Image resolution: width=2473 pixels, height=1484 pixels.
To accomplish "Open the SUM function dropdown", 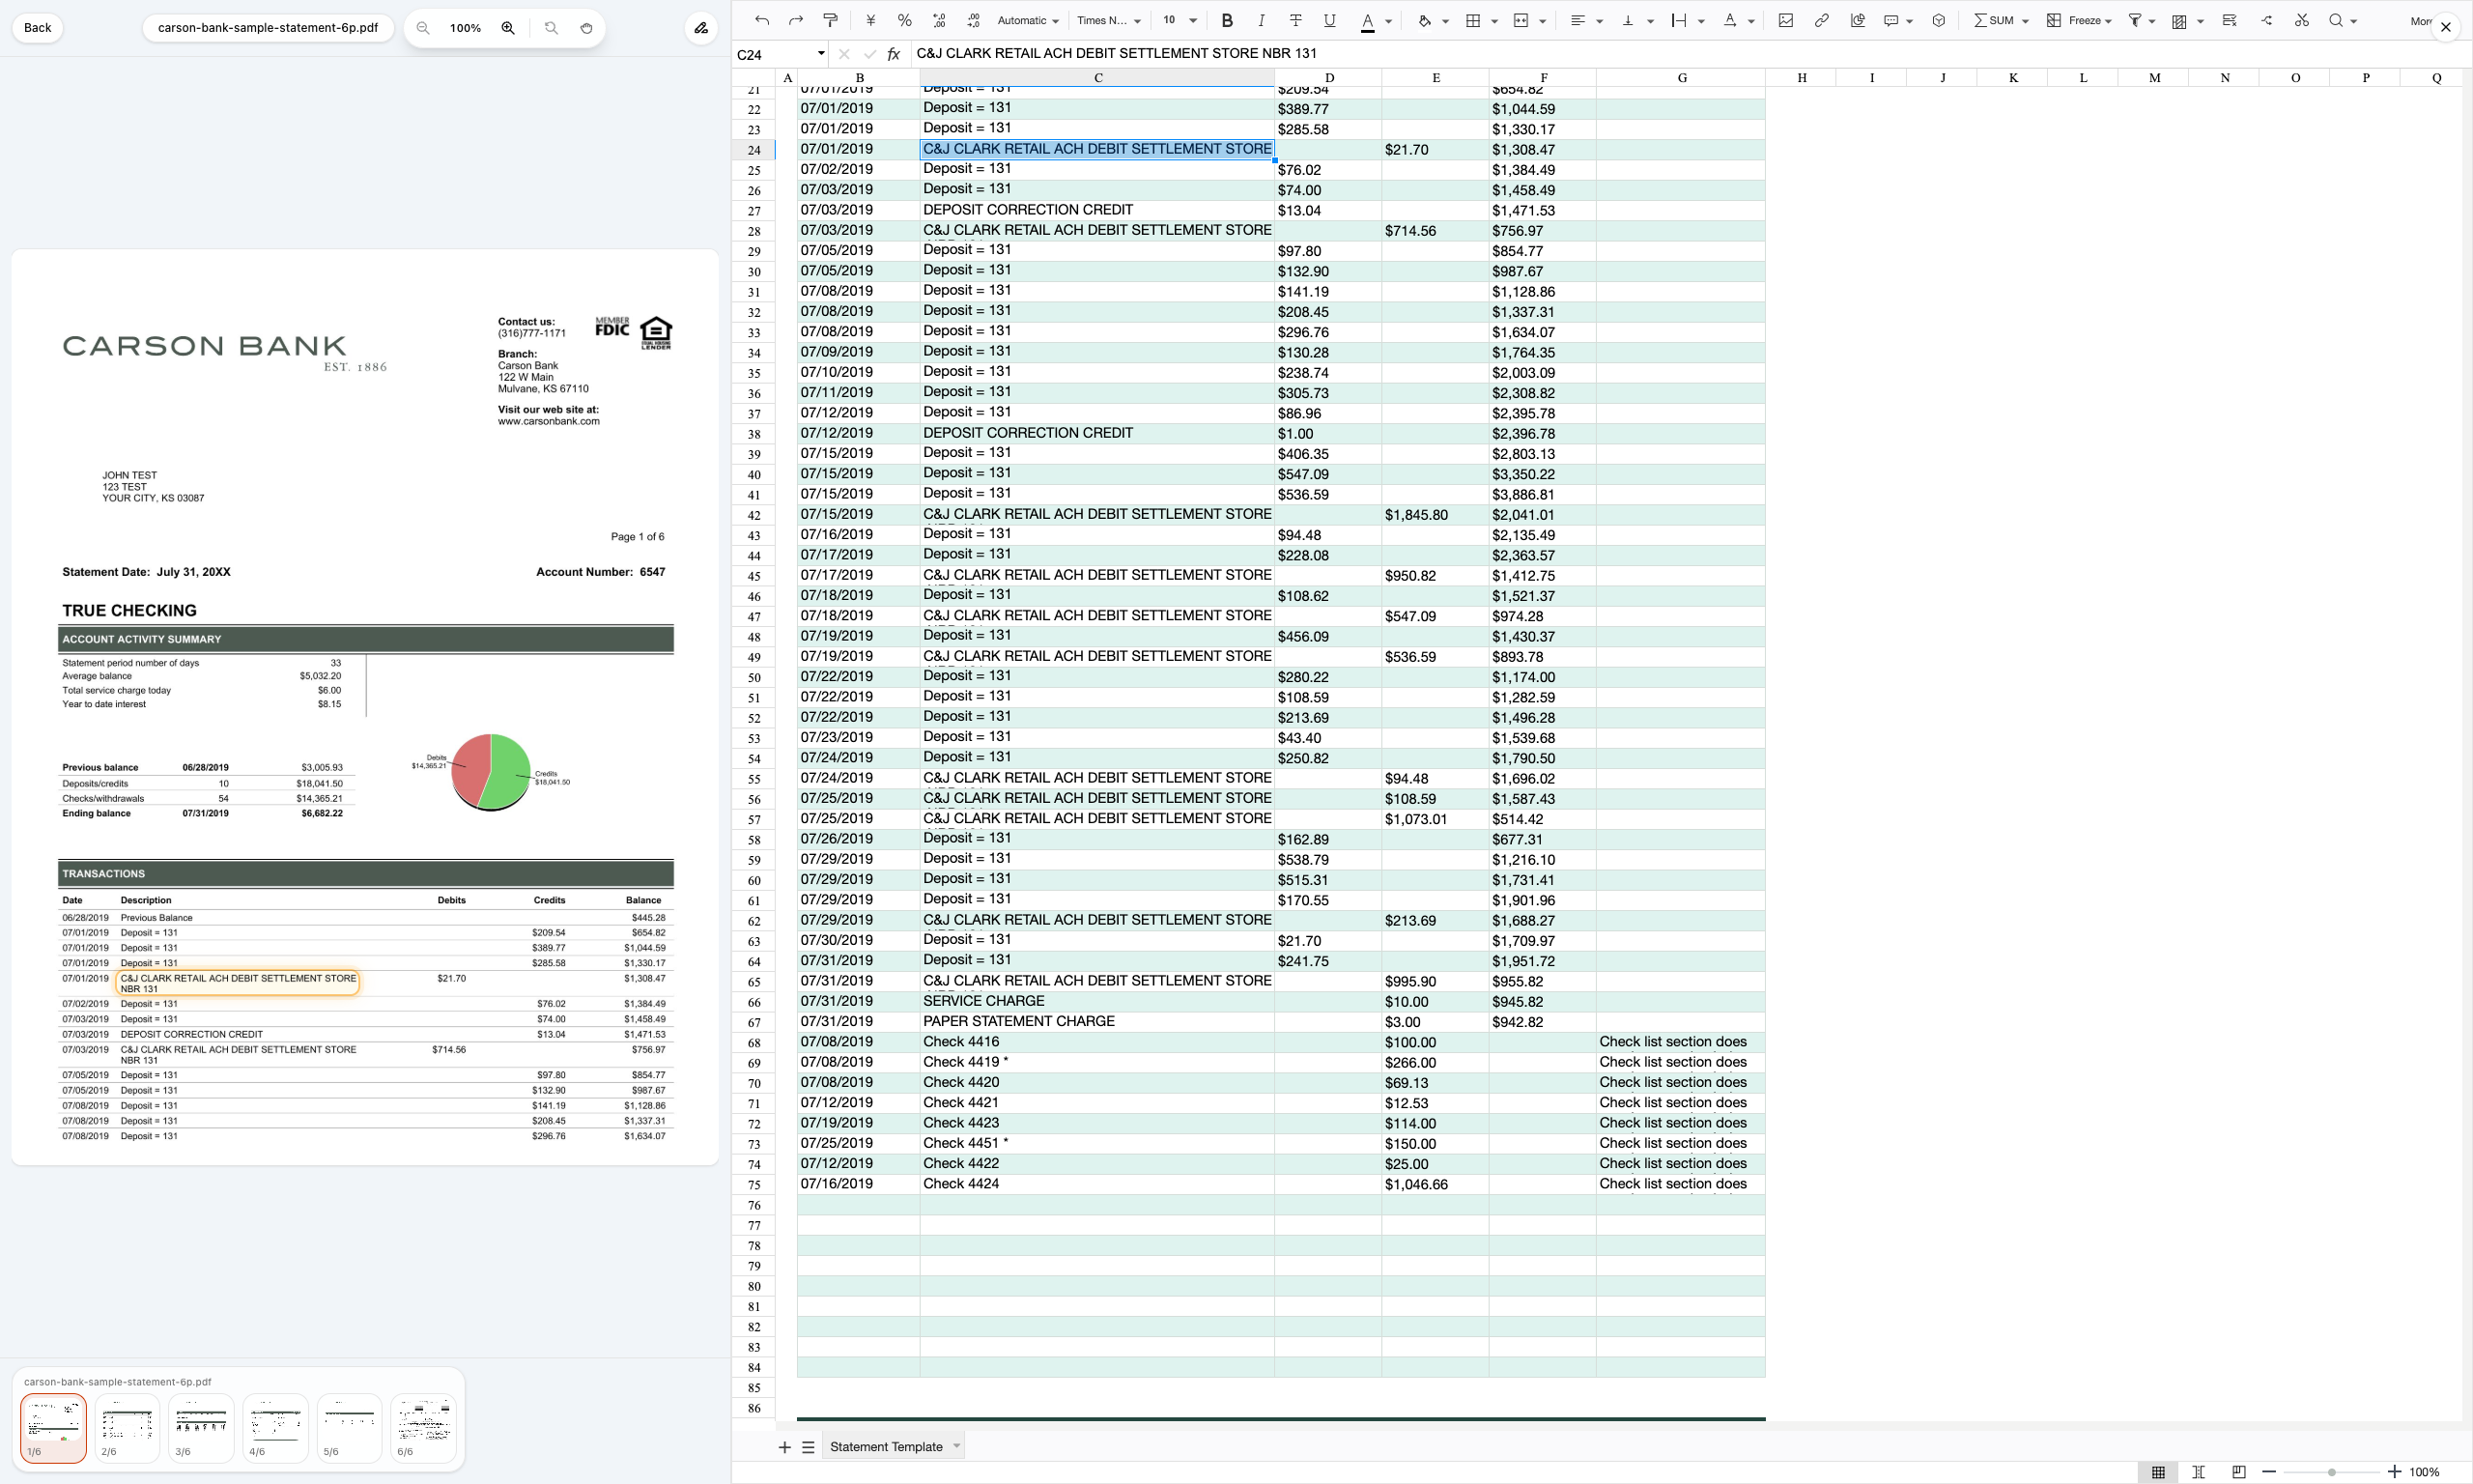I will pos(2002,20).
